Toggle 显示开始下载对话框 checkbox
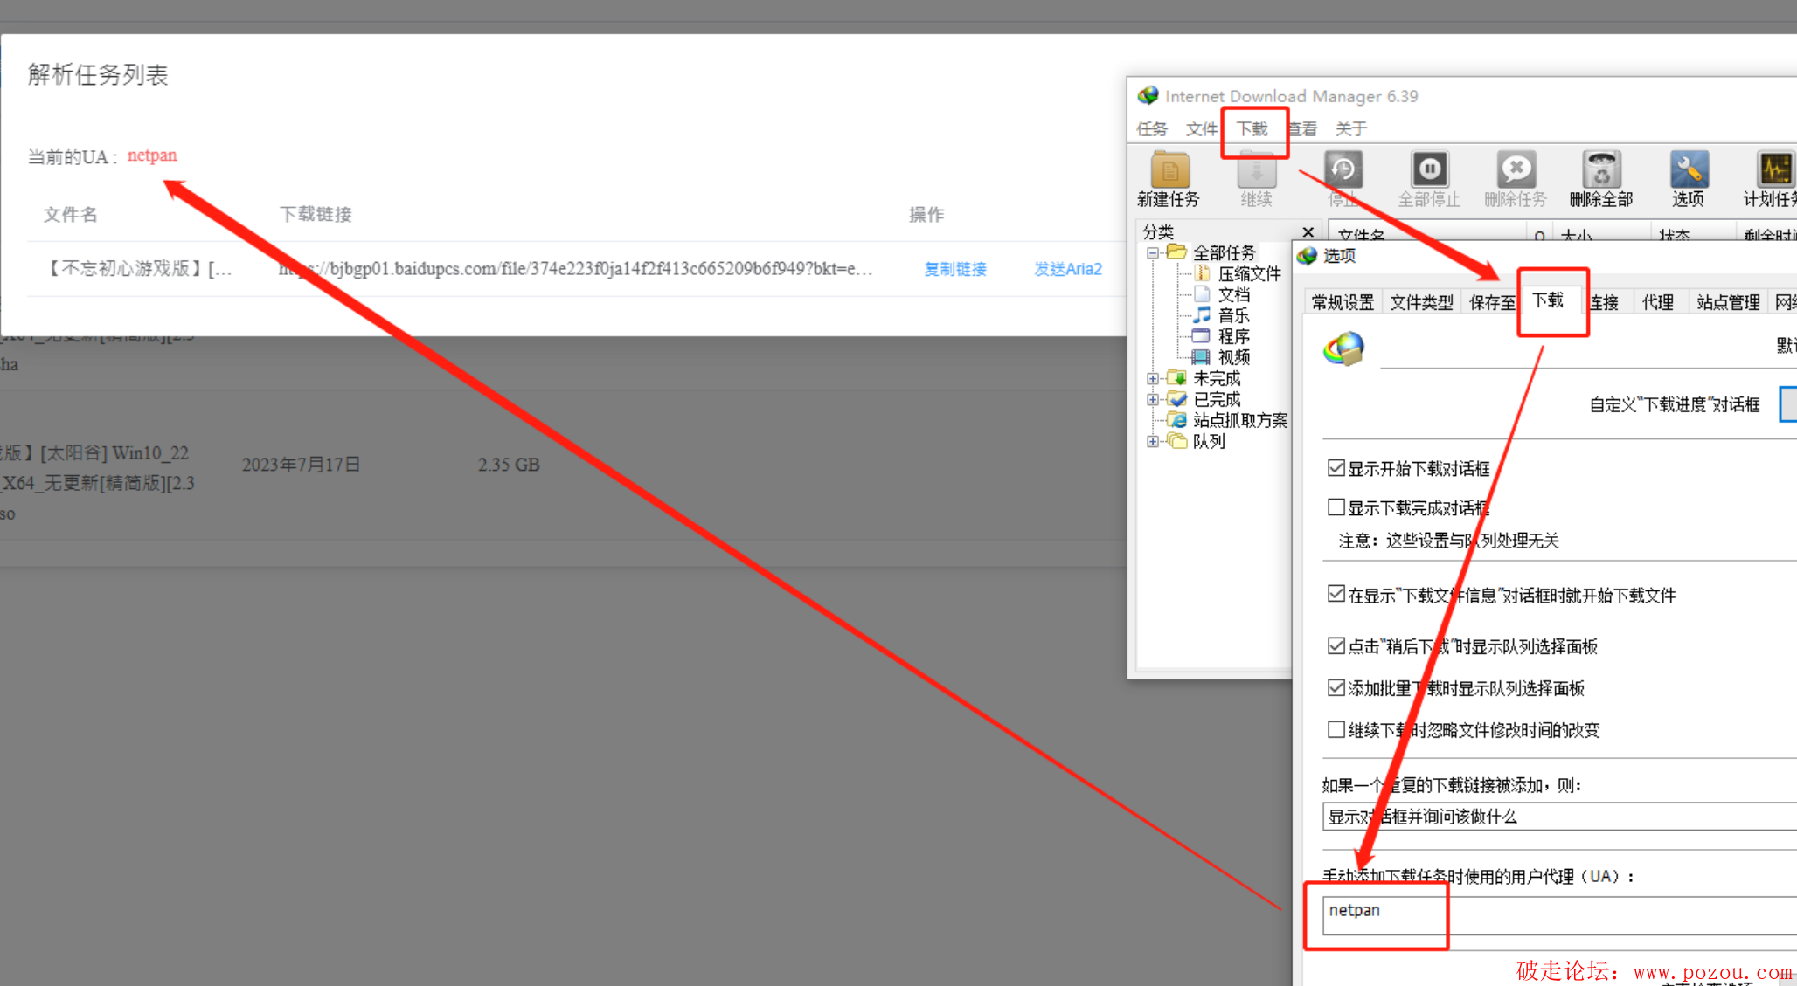 1336,468
